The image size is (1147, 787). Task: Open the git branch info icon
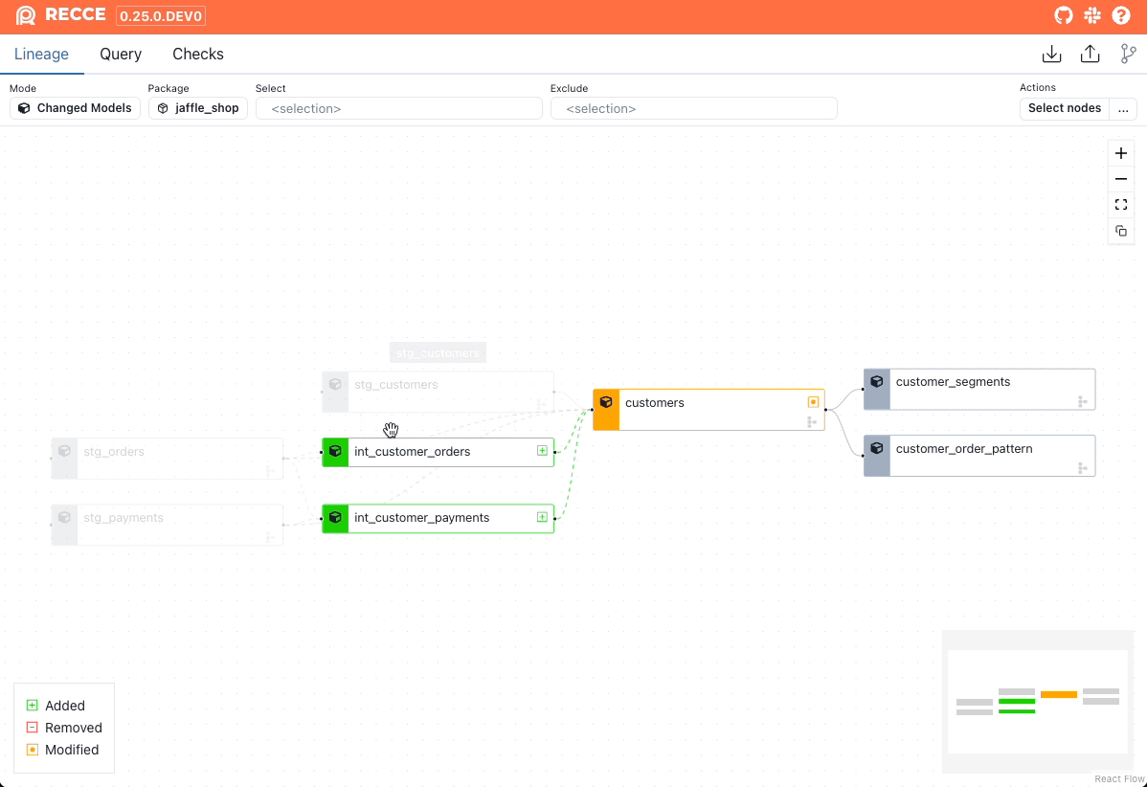(x=1128, y=55)
